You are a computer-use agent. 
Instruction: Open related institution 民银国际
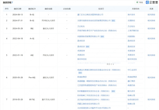click(x=131, y=36)
